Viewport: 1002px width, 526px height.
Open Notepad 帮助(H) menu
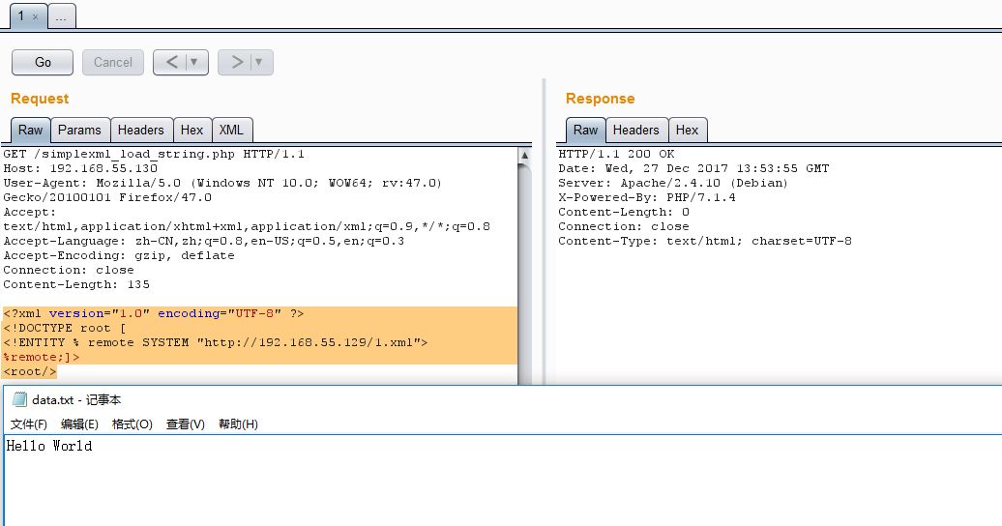point(238,424)
